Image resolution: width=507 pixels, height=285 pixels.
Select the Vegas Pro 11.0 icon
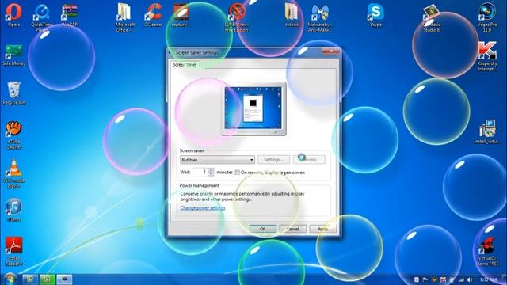tap(487, 17)
